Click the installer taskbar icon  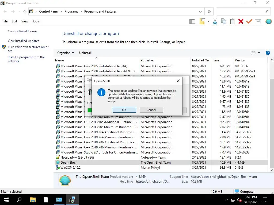pyautogui.click(x=72, y=200)
